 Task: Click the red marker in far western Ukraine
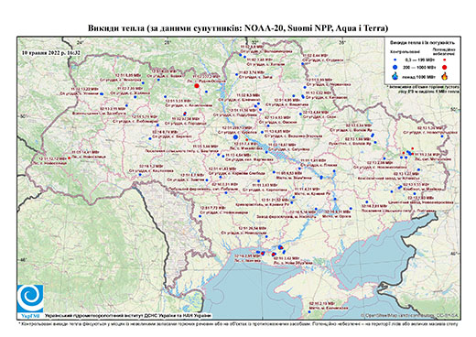[x=70, y=158]
